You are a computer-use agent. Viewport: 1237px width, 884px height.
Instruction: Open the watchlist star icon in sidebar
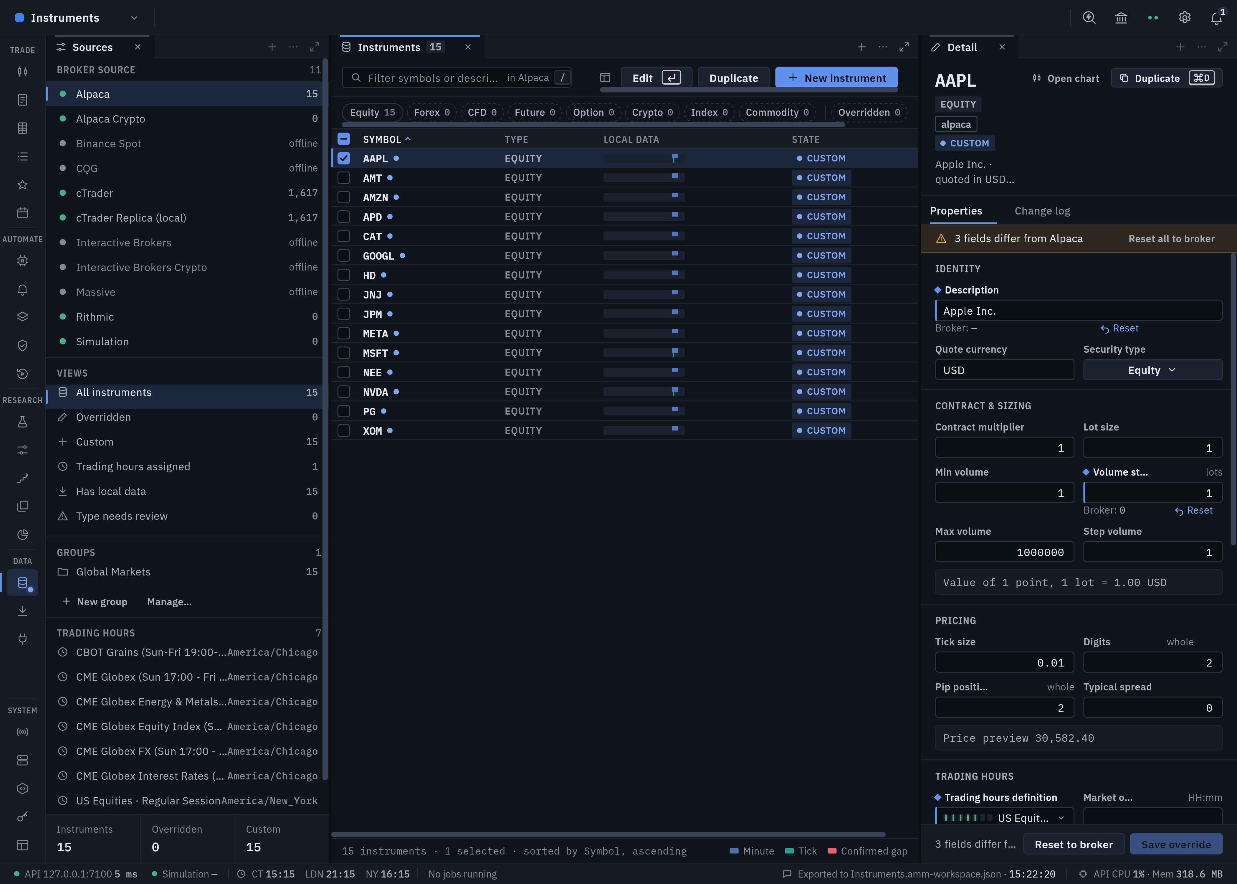(22, 184)
